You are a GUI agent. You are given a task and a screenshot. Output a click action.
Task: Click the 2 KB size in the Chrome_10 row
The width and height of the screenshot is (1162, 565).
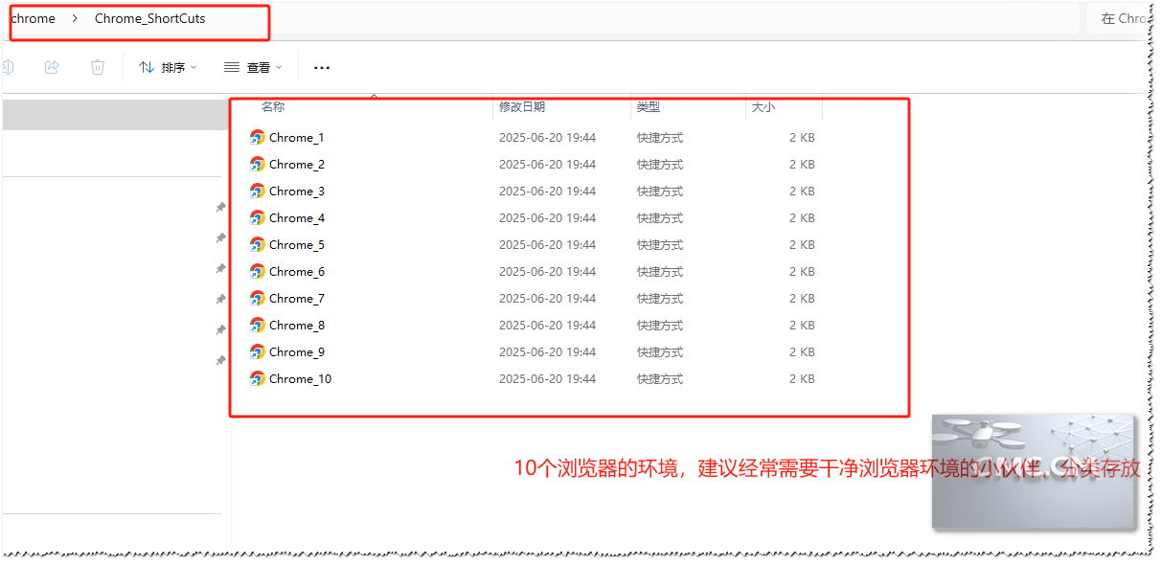click(802, 378)
